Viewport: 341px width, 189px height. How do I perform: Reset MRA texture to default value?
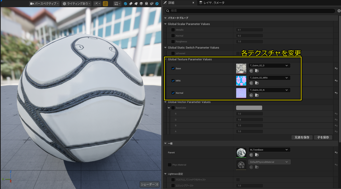tap(336, 81)
